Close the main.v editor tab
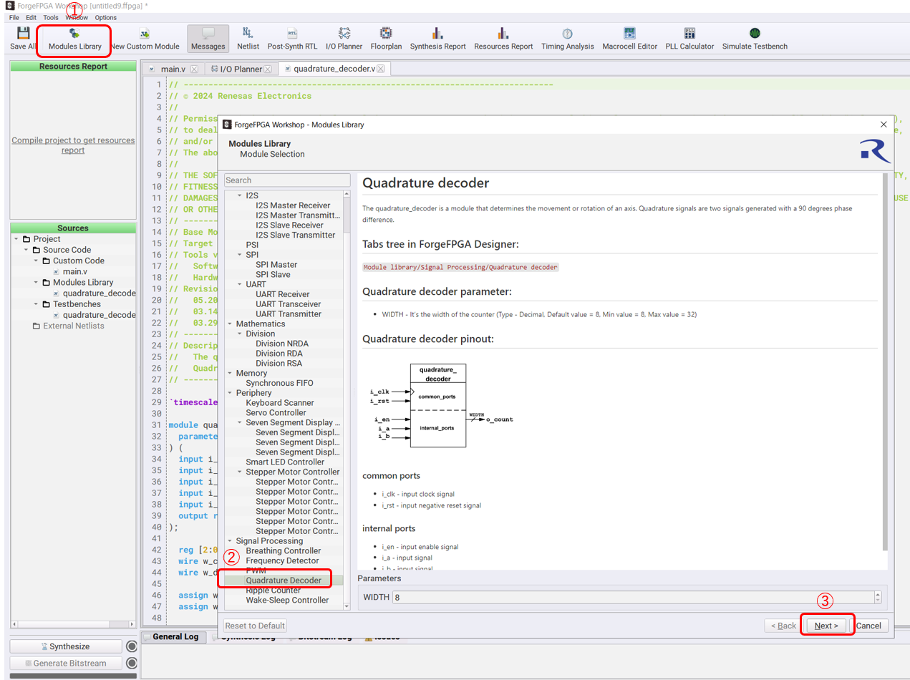 [194, 69]
